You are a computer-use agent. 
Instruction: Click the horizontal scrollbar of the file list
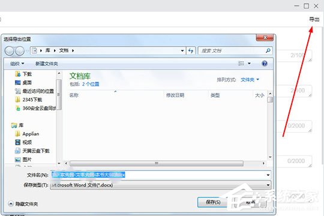coord(157,163)
